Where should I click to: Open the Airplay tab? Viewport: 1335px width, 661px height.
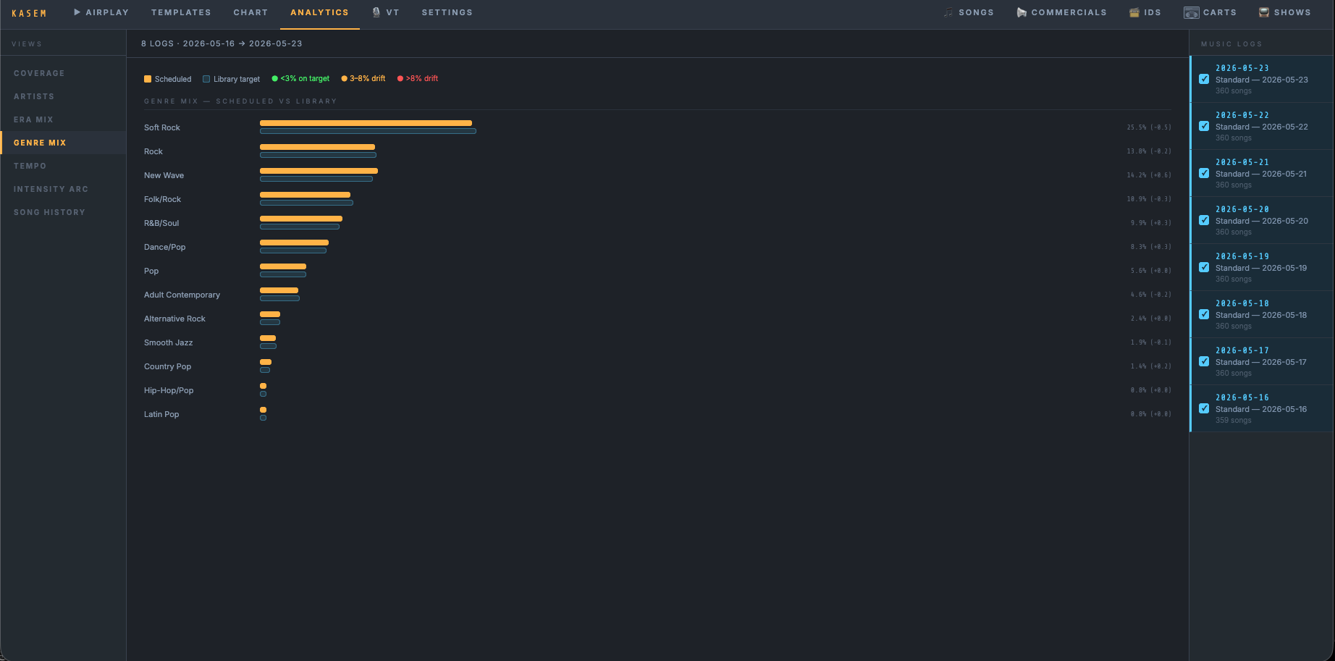coord(101,12)
